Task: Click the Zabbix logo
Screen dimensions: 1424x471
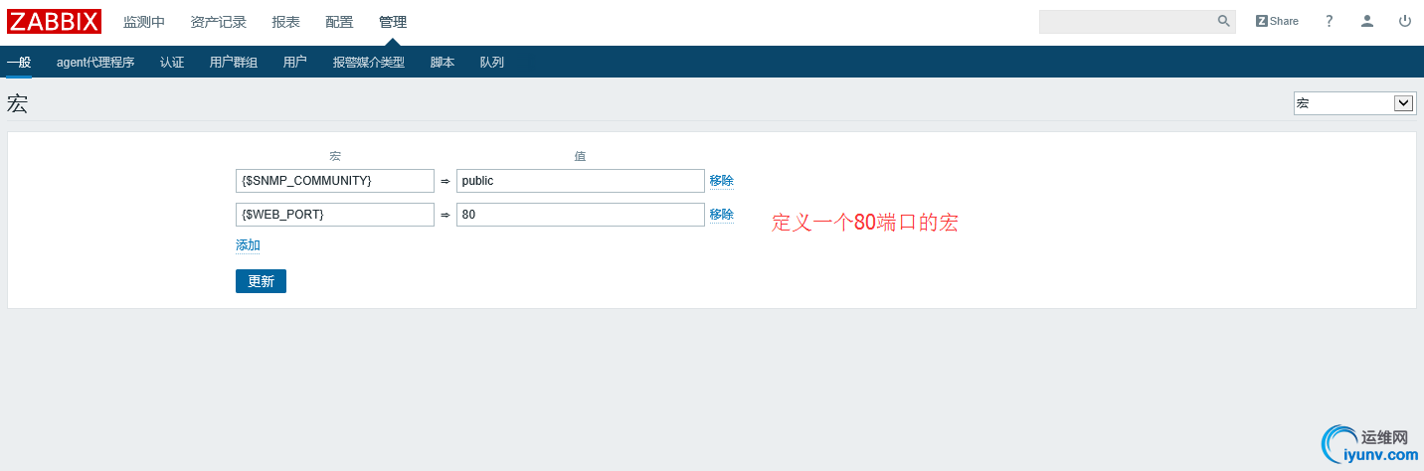Action: pyautogui.click(x=54, y=21)
